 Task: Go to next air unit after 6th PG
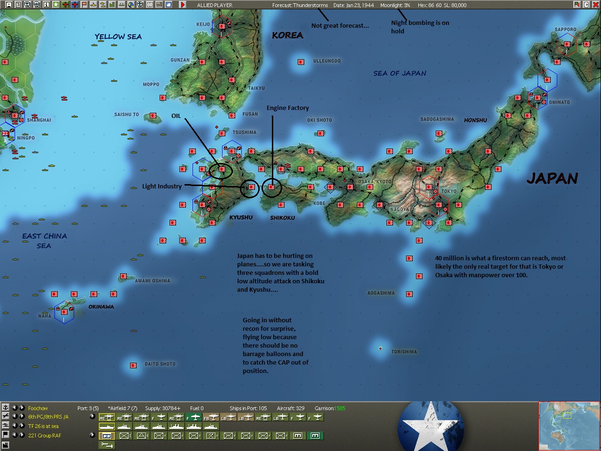pos(22,416)
